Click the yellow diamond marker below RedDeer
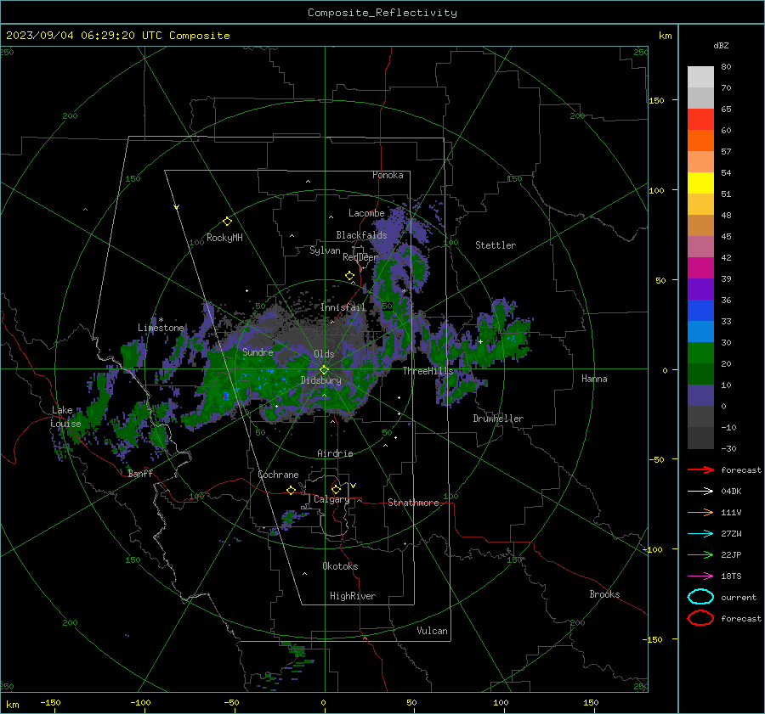The image size is (765, 714). pyautogui.click(x=349, y=276)
